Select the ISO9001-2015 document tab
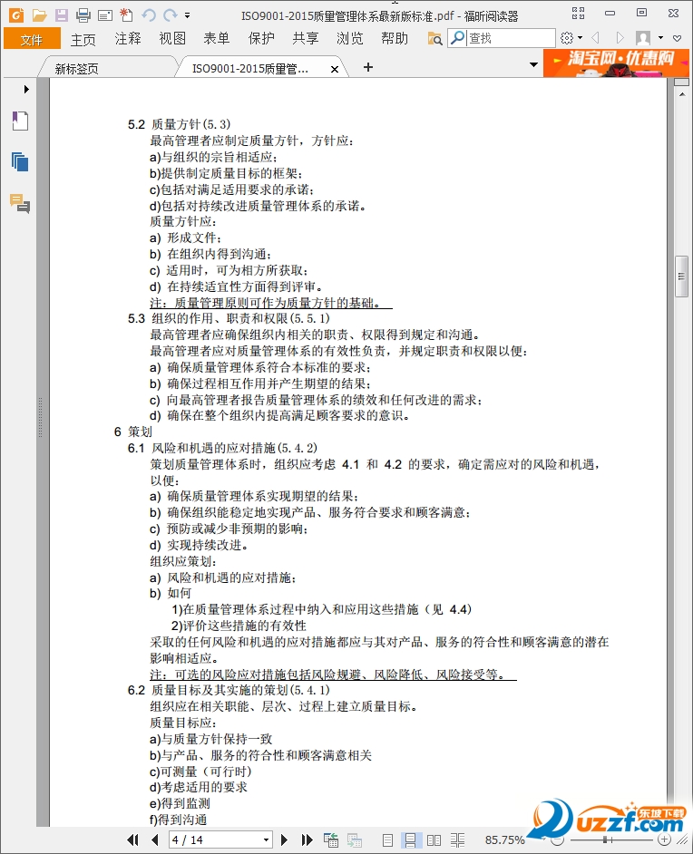The width and height of the screenshot is (693, 854). click(x=250, y=69)
